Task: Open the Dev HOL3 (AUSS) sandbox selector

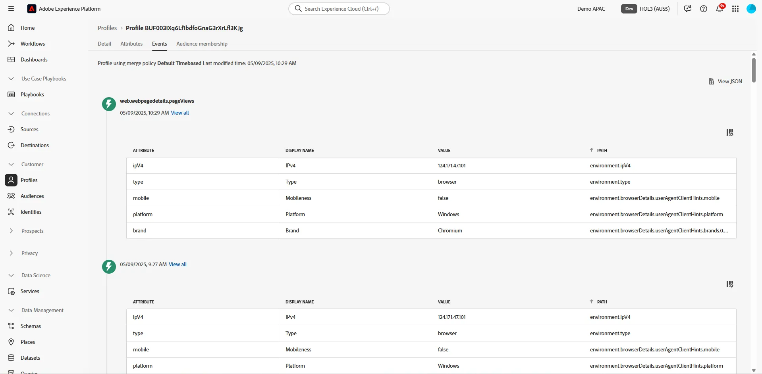Action: click(645, 9)
